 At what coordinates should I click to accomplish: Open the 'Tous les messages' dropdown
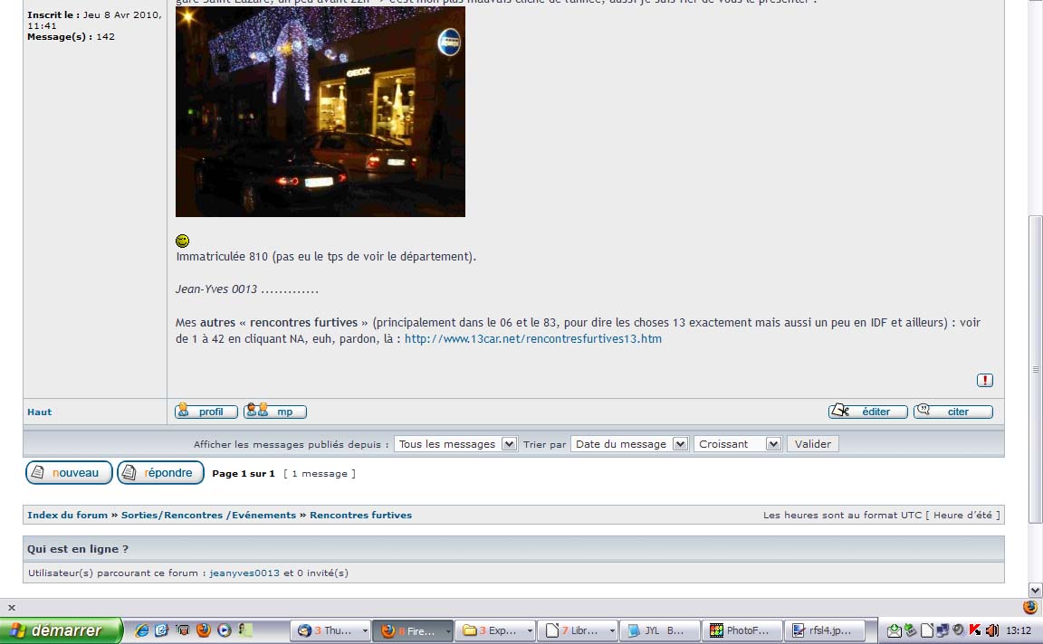coord(455,444)
